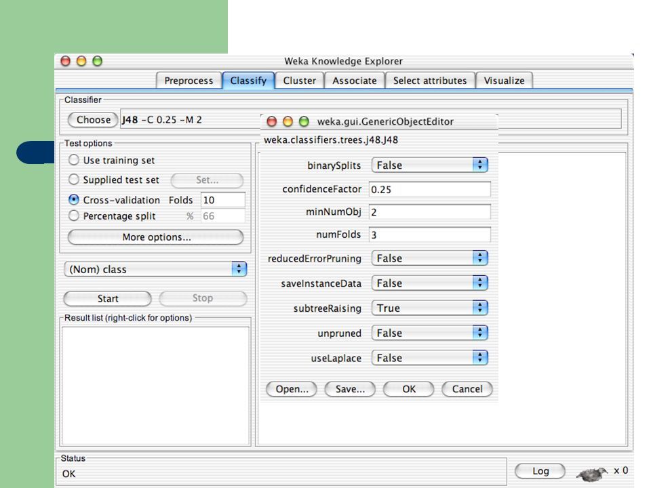Switch to the Cluster tab
651x488 pixels.
pos(299,81)
